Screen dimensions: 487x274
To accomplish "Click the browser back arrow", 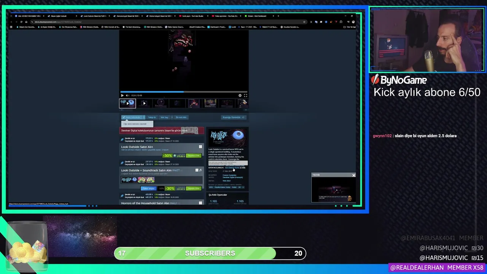I will pyautogui.click(x=11, y=22).
